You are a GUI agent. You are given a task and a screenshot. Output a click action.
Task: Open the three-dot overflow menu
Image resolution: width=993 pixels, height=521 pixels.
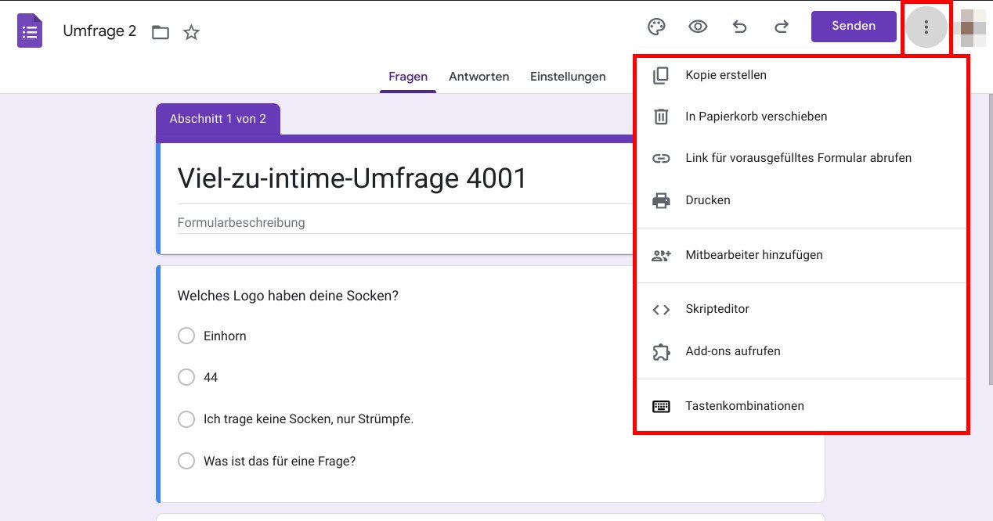(x=926, y=26)
